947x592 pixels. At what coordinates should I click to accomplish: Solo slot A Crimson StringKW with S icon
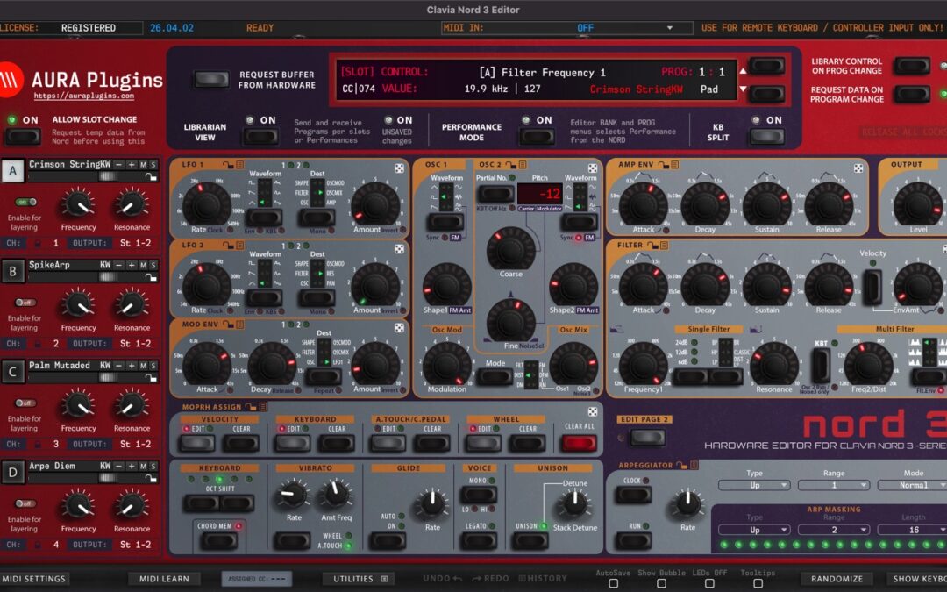coord(154,165)
